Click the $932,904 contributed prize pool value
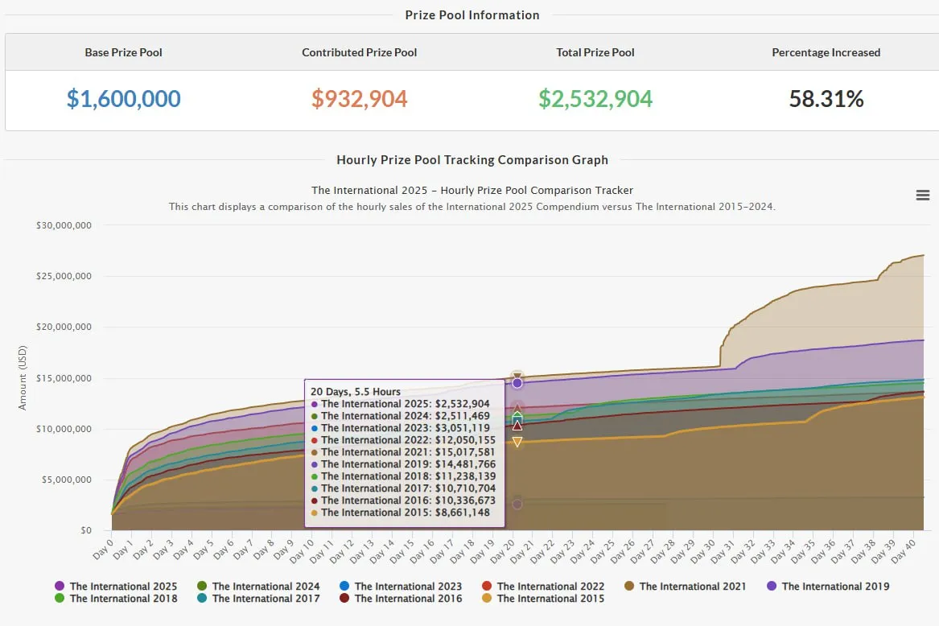The width and height of the screenshot is (939, 626). (x=360, y=99)
